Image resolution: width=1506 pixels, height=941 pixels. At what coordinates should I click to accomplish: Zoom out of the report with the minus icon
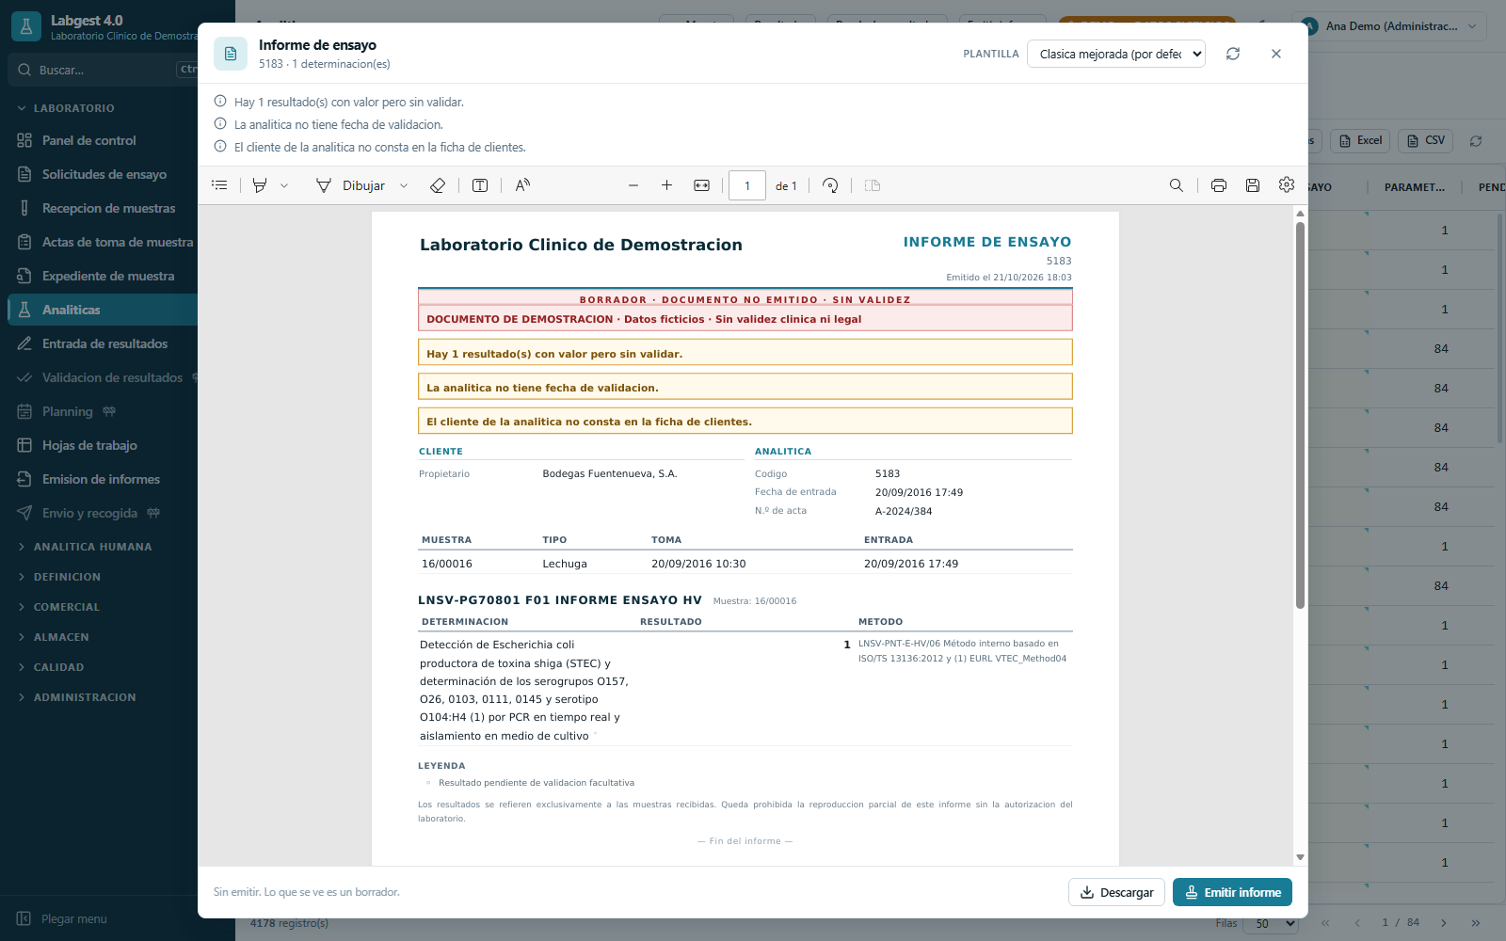(x=633, y=185)
